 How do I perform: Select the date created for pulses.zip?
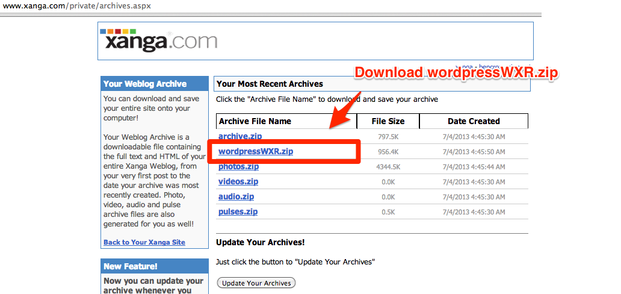(x=474, y=212)
